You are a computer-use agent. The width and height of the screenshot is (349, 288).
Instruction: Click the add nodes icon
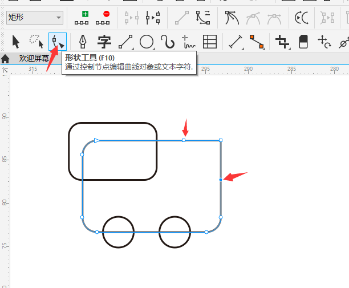(x=82, y=18)
